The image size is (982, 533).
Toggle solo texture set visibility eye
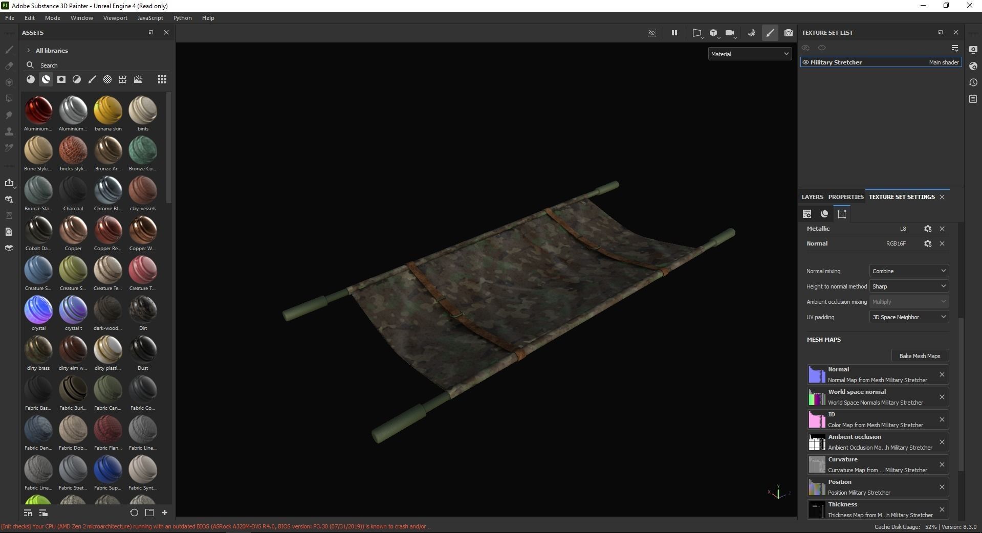(822, 48)
